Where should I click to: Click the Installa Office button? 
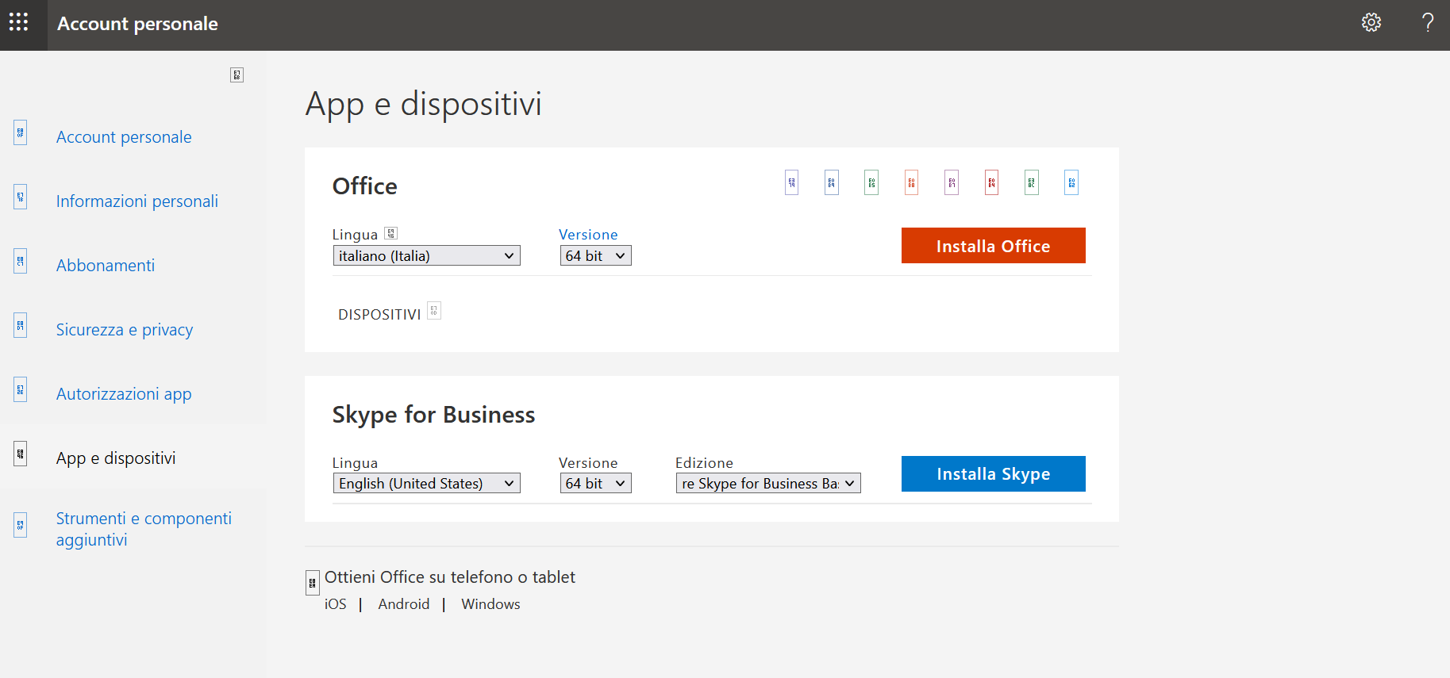[993, 245]
